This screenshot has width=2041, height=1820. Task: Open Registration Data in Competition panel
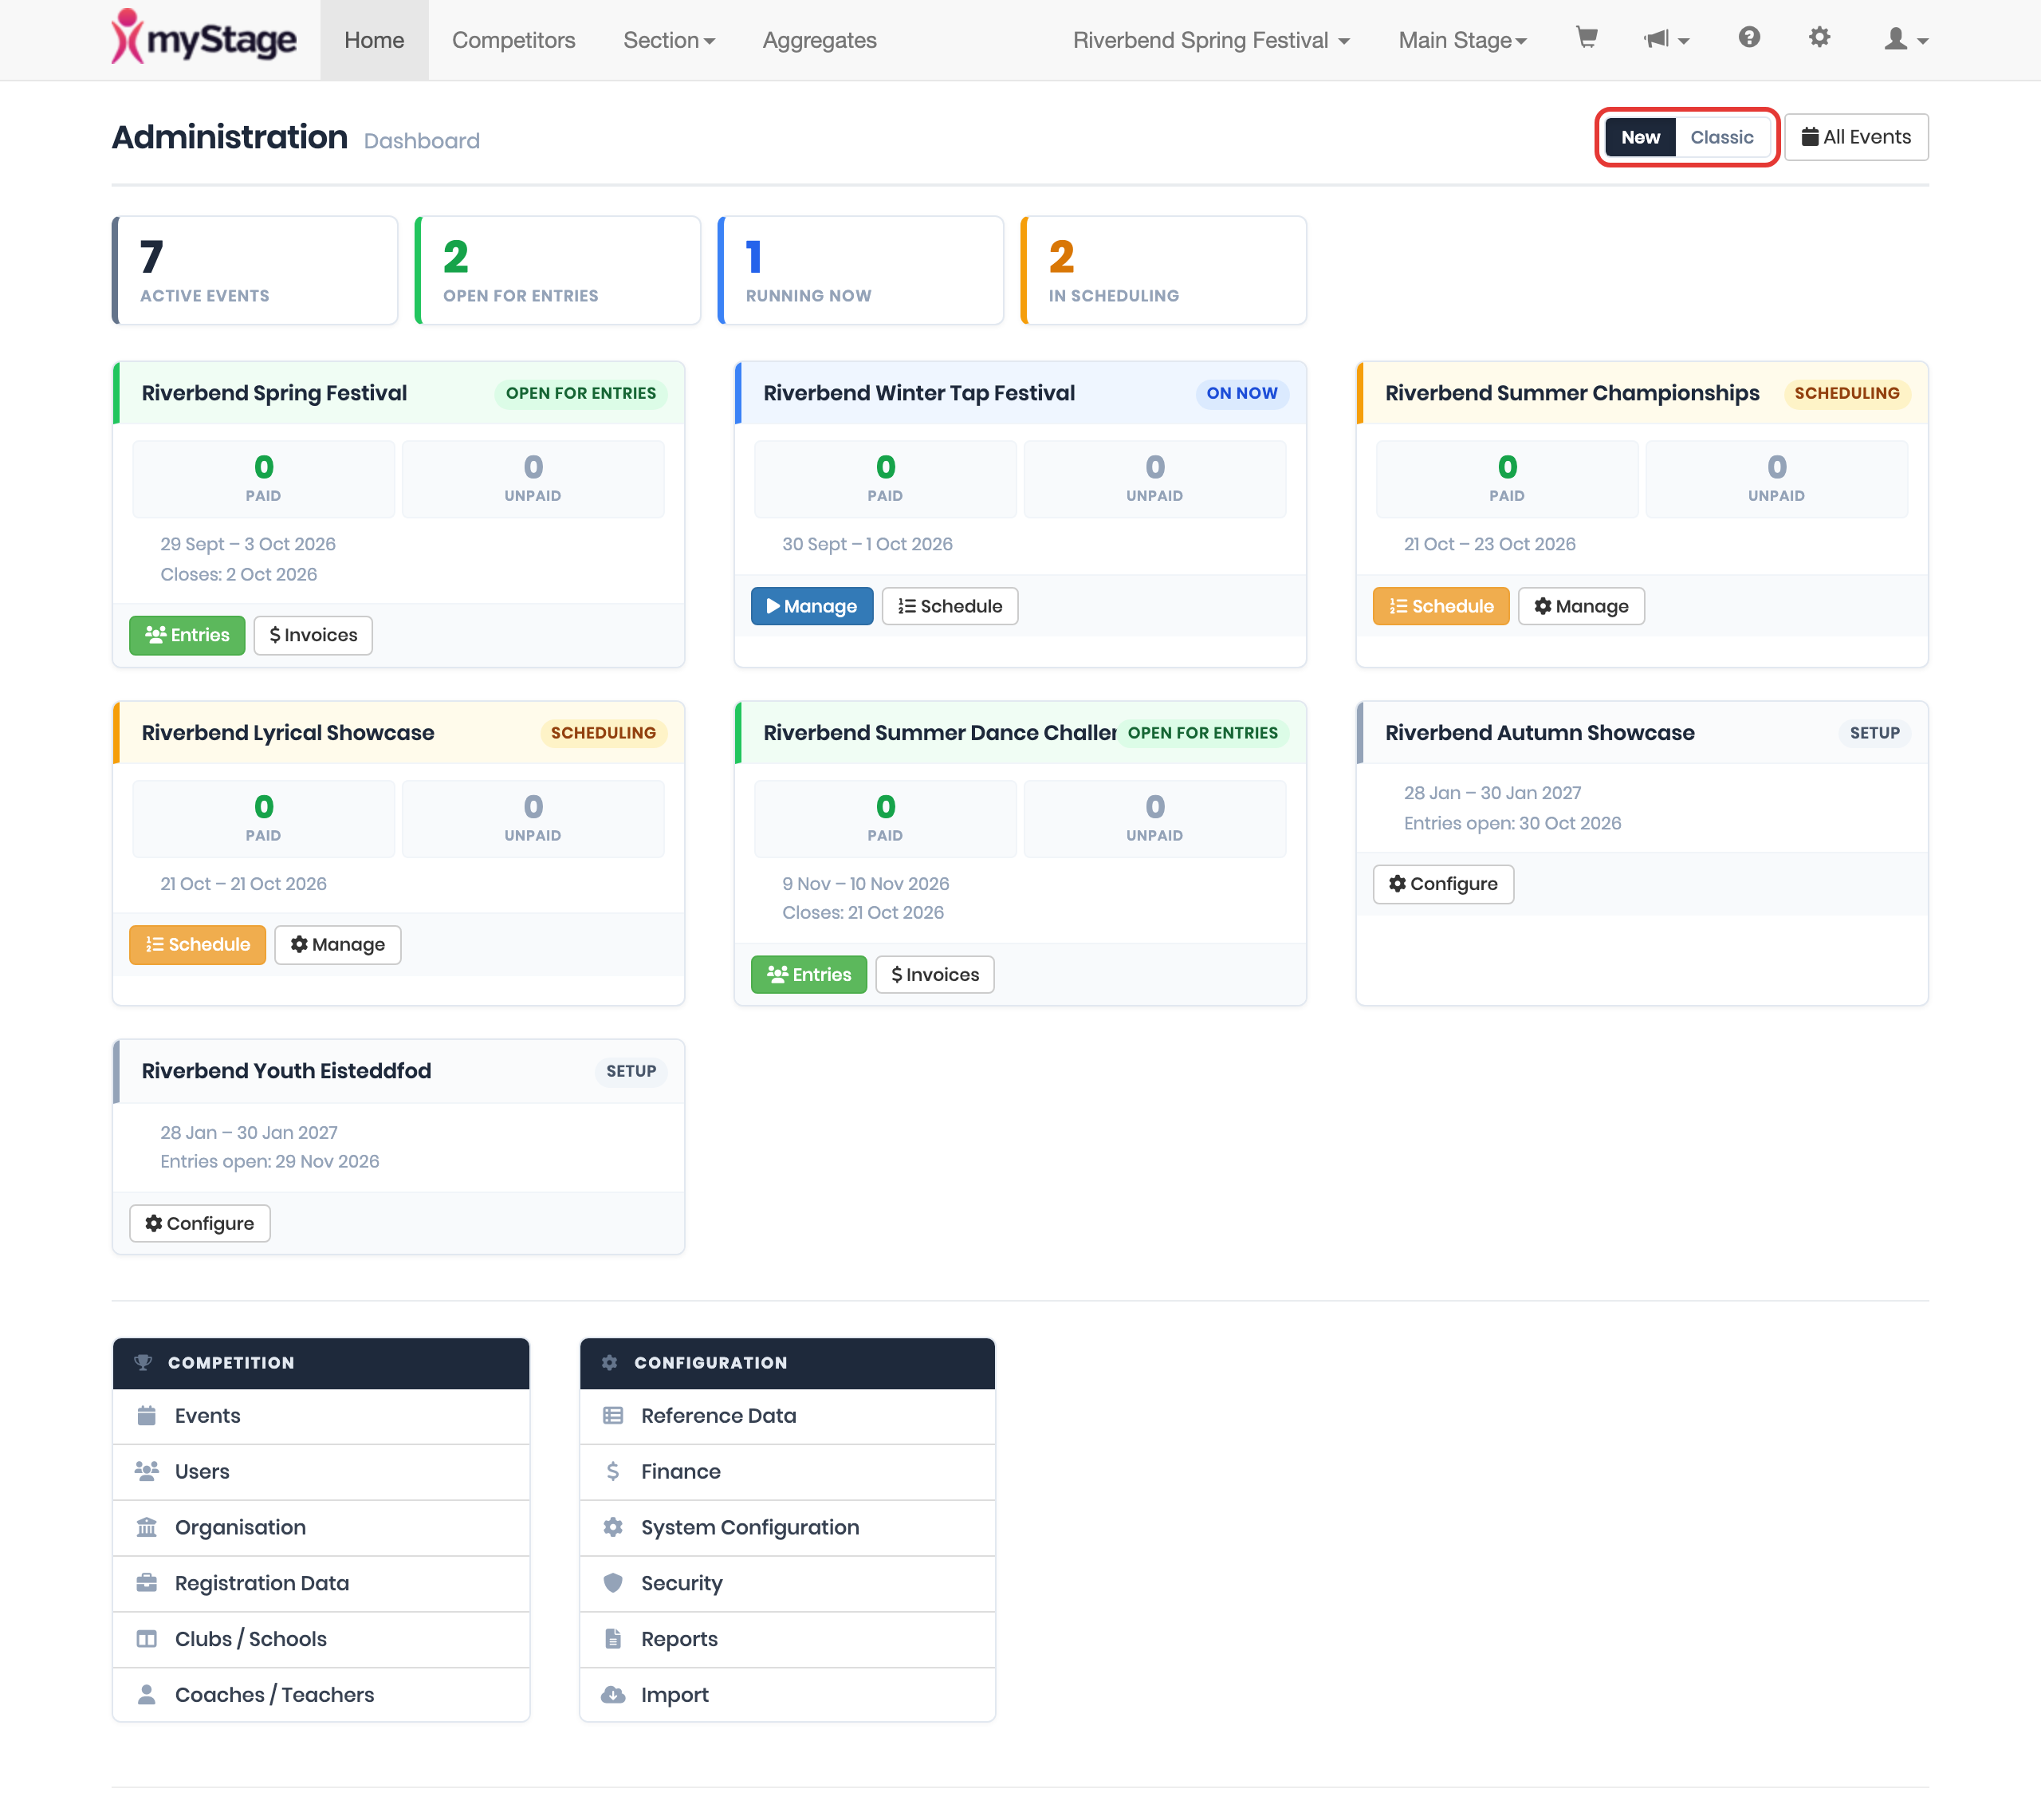pos(321,1584)
